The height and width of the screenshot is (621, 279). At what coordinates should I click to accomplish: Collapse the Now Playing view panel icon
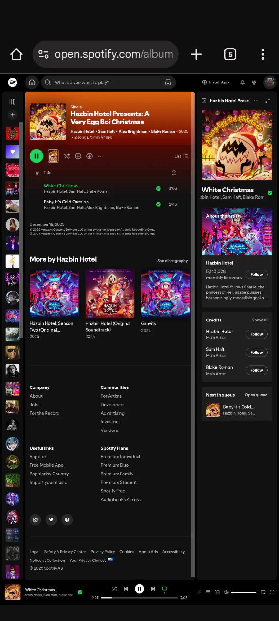click(x=204, y=101)
